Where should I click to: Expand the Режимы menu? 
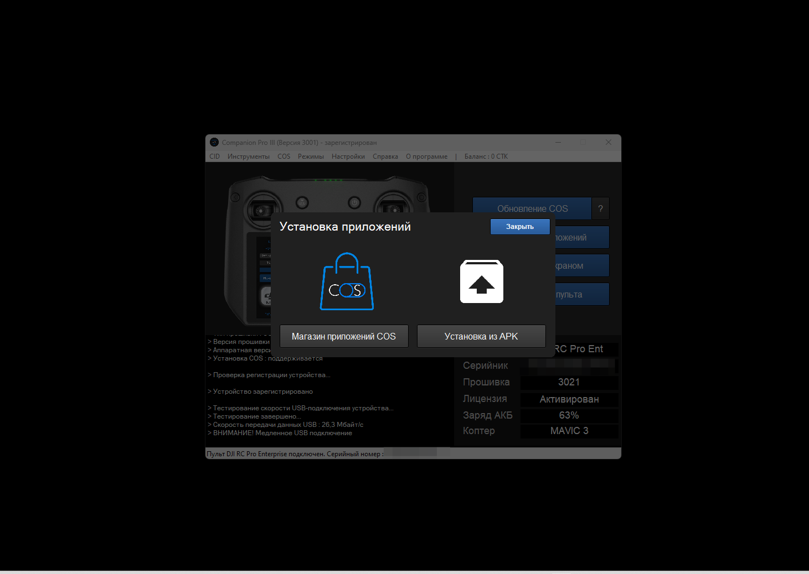point(311,156)
